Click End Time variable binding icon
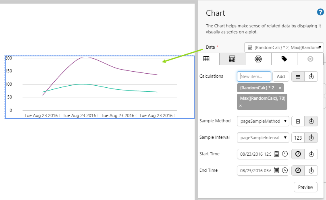The width and height of the screenshot is (326, 200). tap(311, 171)
